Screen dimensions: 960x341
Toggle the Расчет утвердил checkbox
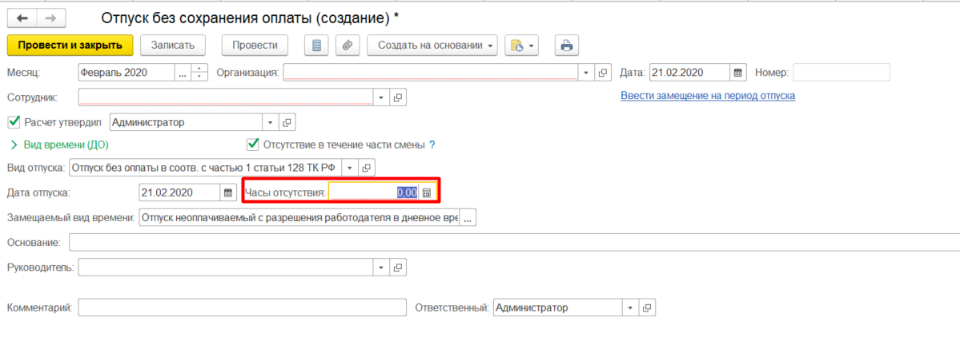pos(14,121)
